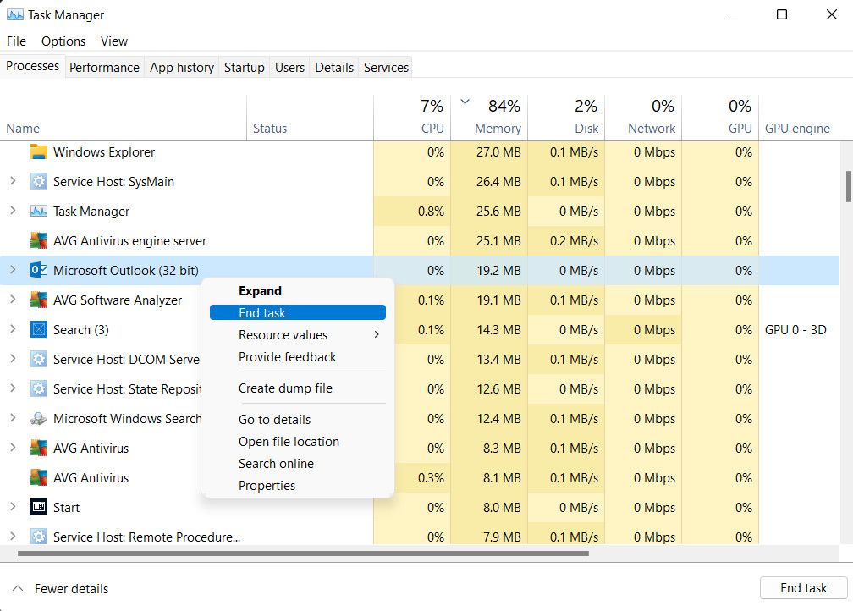Click the End task button at bottom right

pyautogui.click(x=802, y=587)
